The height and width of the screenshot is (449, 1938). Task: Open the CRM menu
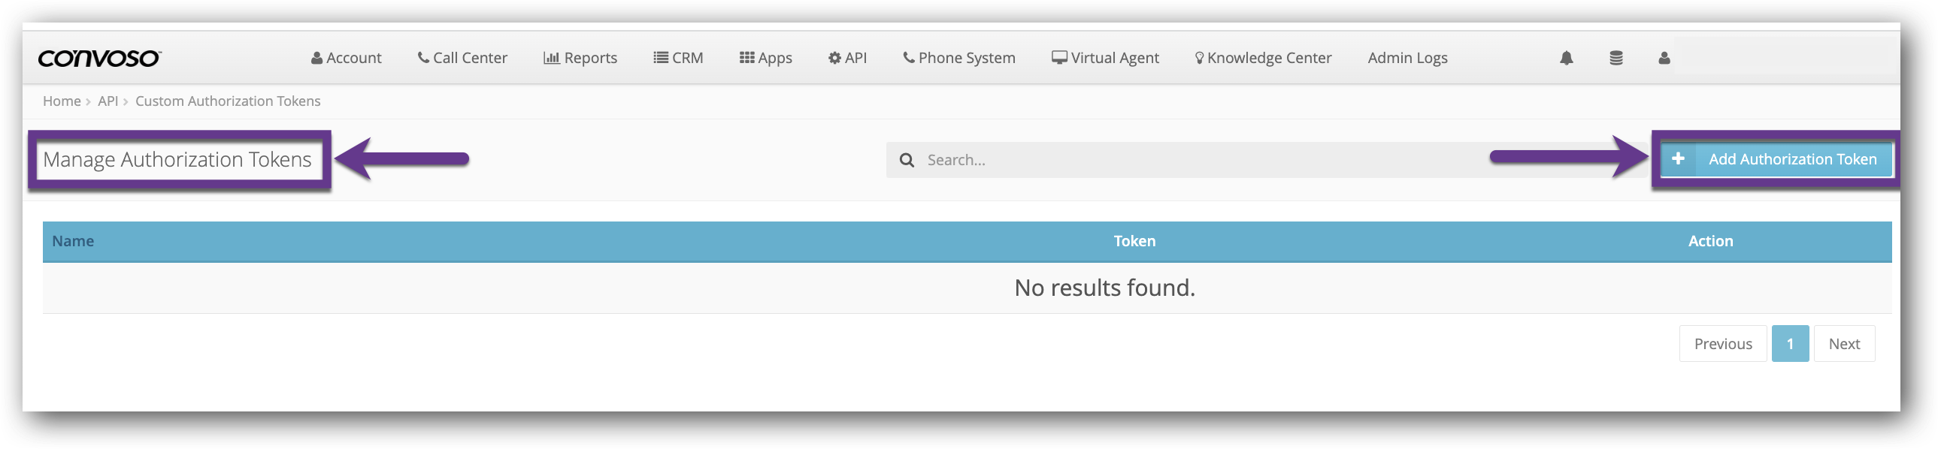[x=678, y=58]
